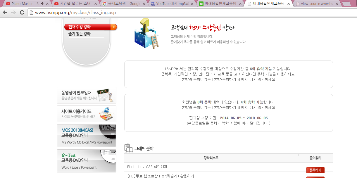Open the 국제교육원 - Google tab
357x178 pixels.
coord(123,4)
